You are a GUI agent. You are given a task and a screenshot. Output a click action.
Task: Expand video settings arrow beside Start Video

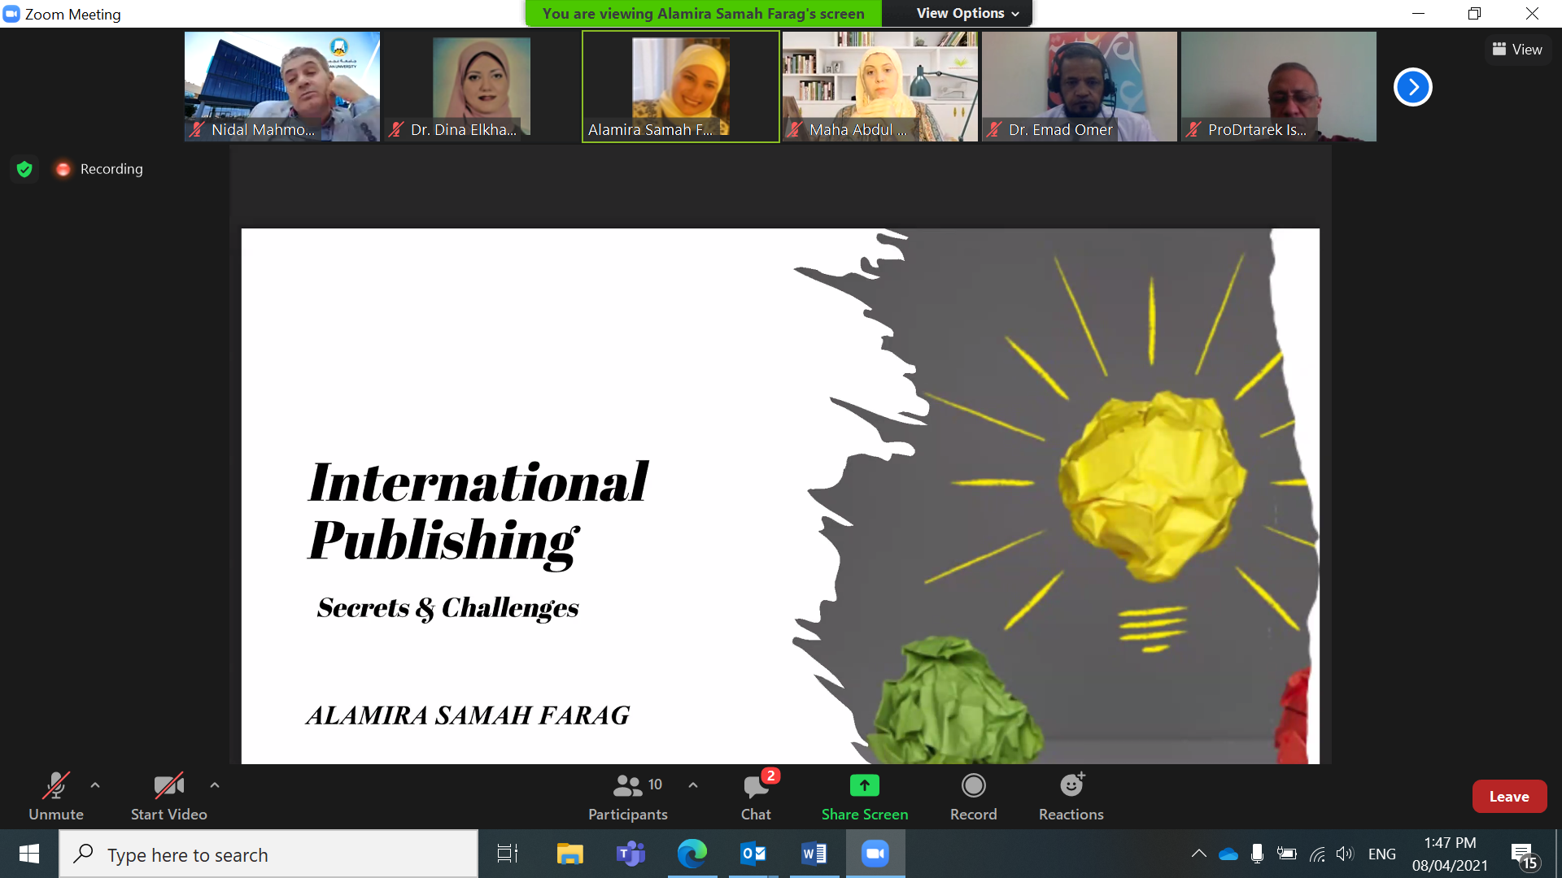215,785
